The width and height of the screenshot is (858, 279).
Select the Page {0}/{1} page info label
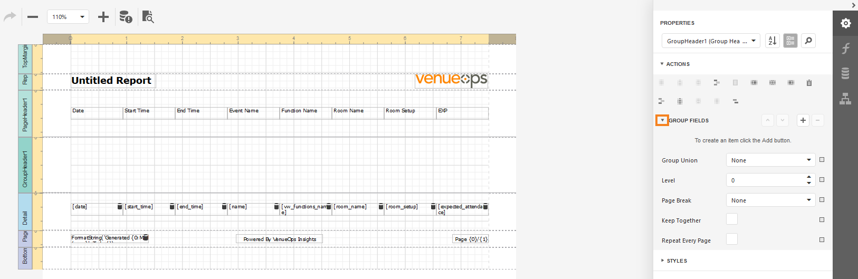[471, 239]
